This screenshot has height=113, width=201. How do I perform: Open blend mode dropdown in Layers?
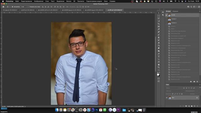tap(175, 91)
